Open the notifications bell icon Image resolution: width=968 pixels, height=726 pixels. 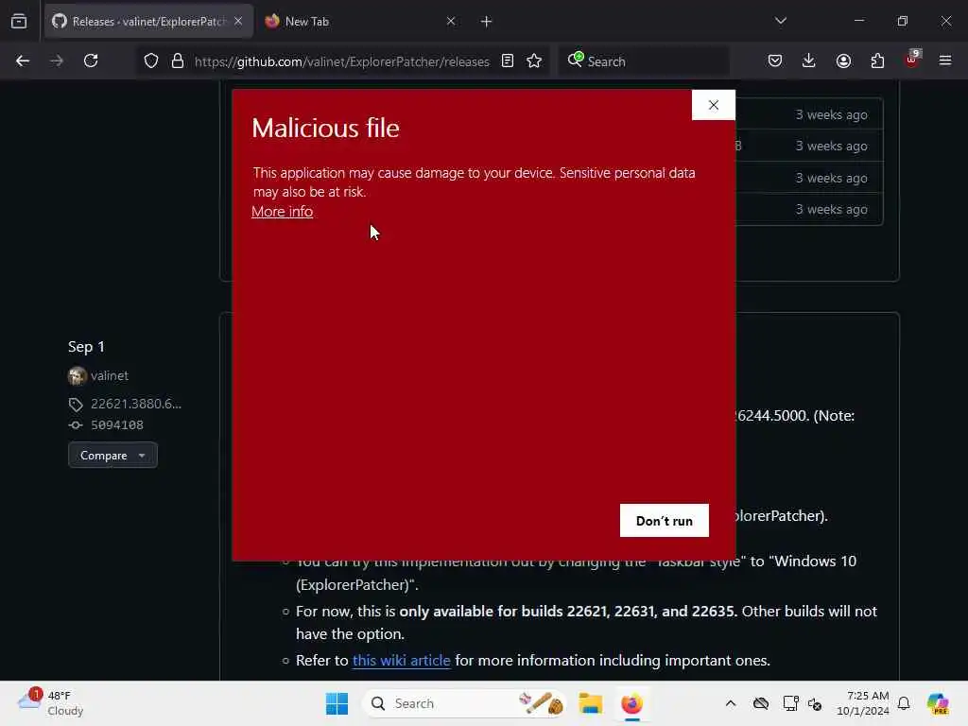point(904,703)
